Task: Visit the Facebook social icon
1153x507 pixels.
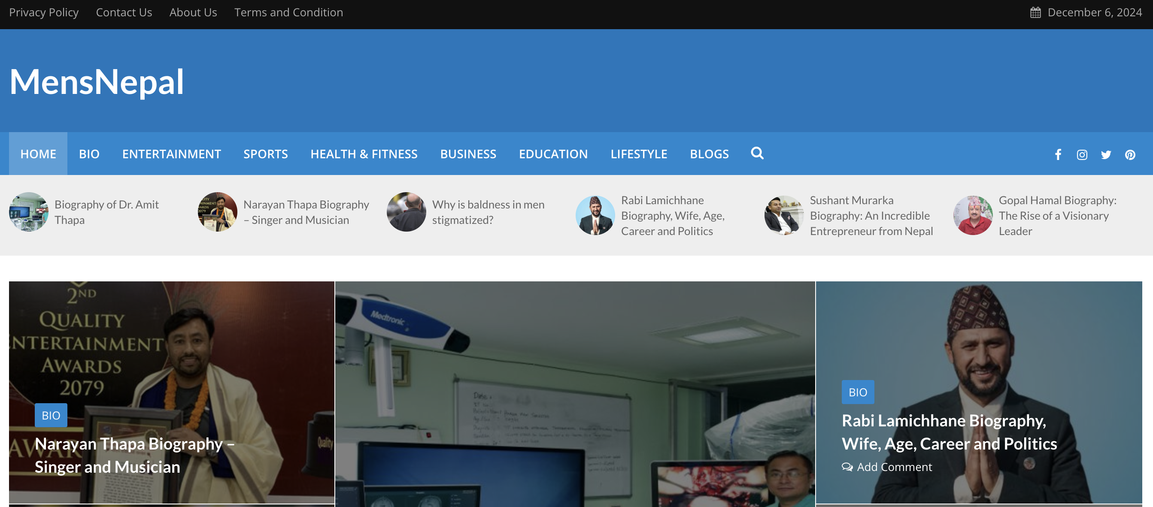Action: (x=1058, y=155)
